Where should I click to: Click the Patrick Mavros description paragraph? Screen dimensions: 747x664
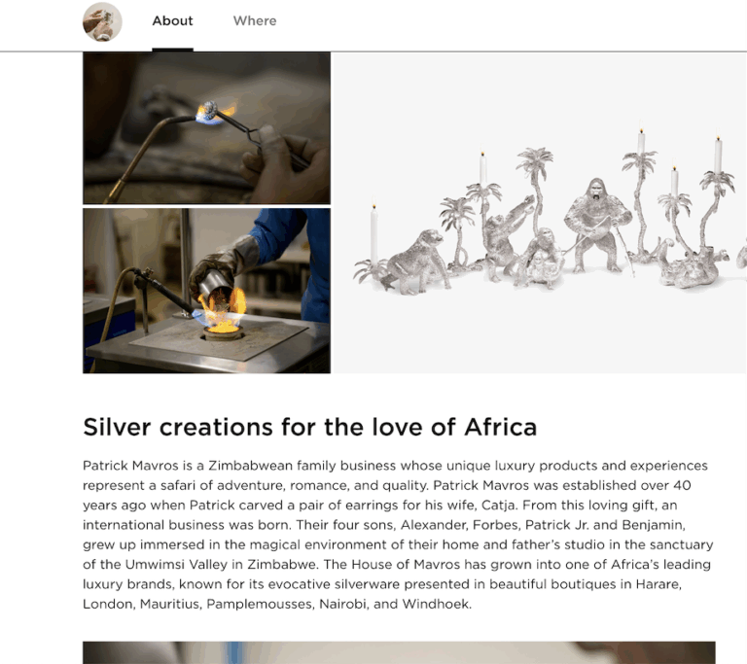398,535
